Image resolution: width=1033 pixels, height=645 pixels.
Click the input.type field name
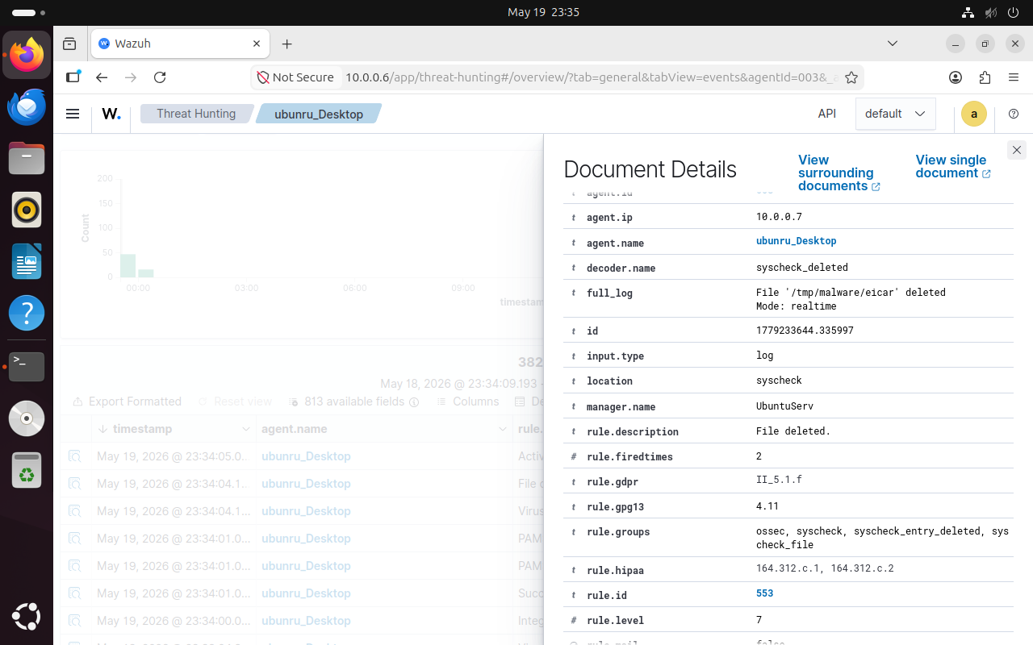tap(615, 356)
